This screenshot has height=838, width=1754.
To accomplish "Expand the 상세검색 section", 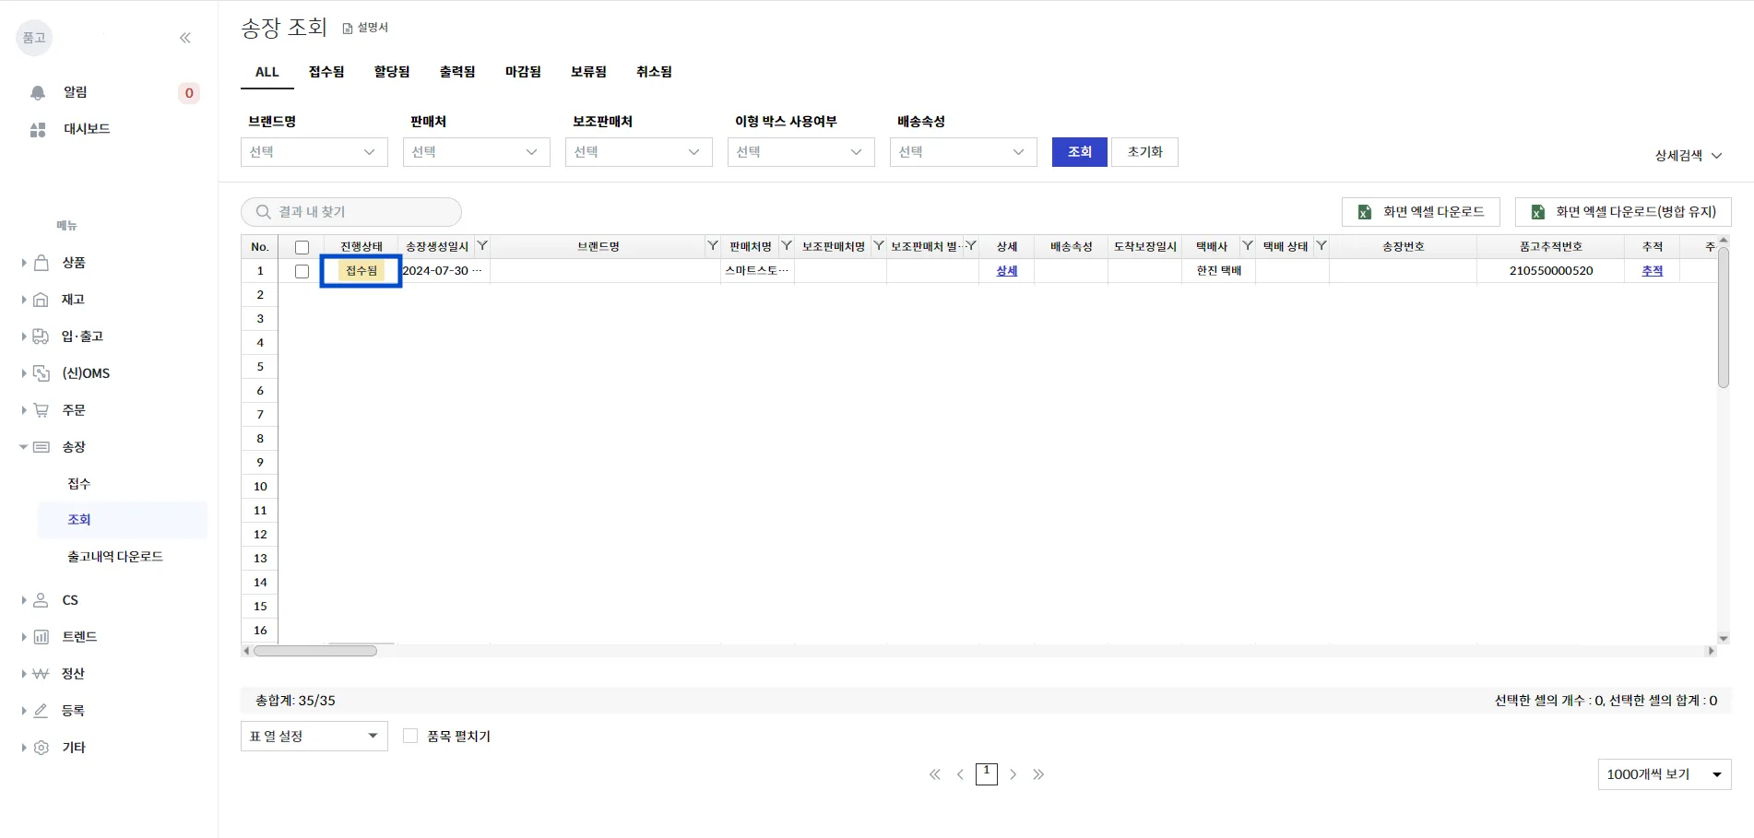I will click(x=1689, y=156).
